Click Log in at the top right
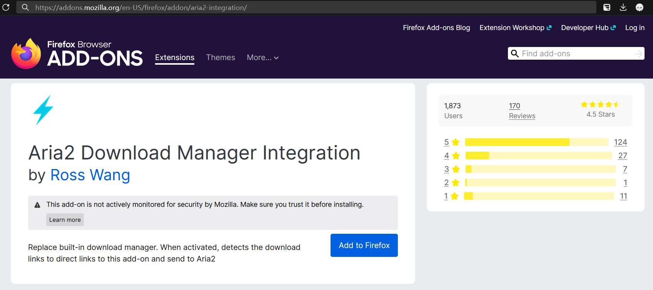Viewport: 653px width, 290px height. coord(635,28)
